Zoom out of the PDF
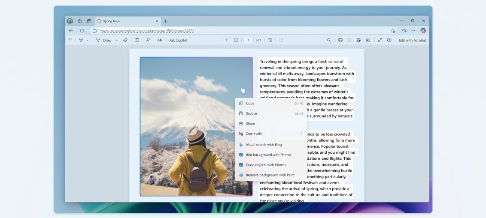 (x=218, y=40)
